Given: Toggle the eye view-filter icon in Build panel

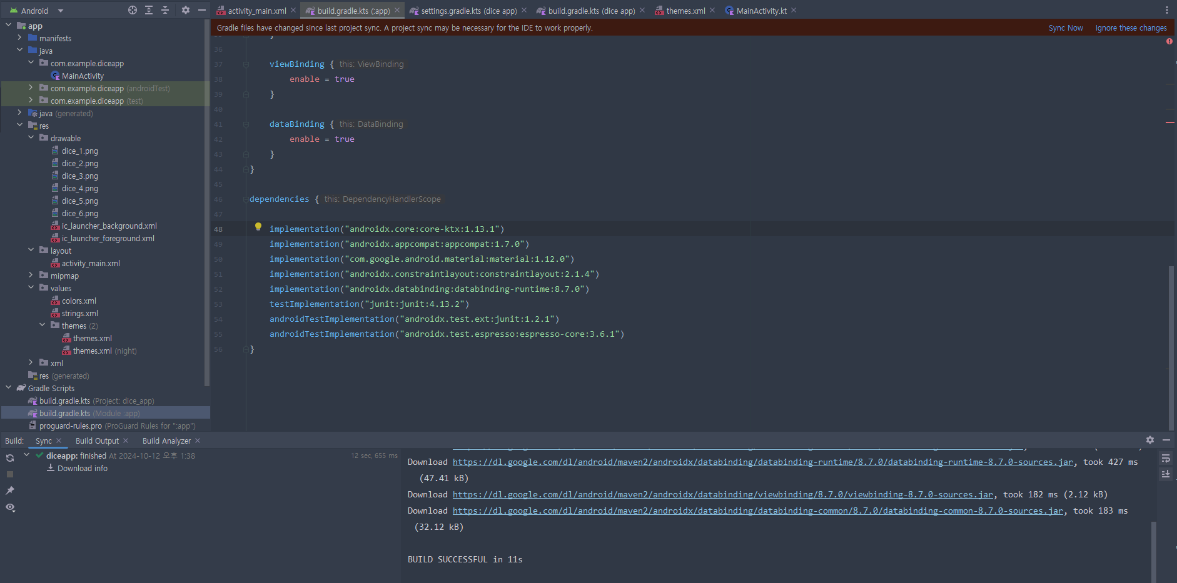Looking at the screenshot, I should 10,507.
